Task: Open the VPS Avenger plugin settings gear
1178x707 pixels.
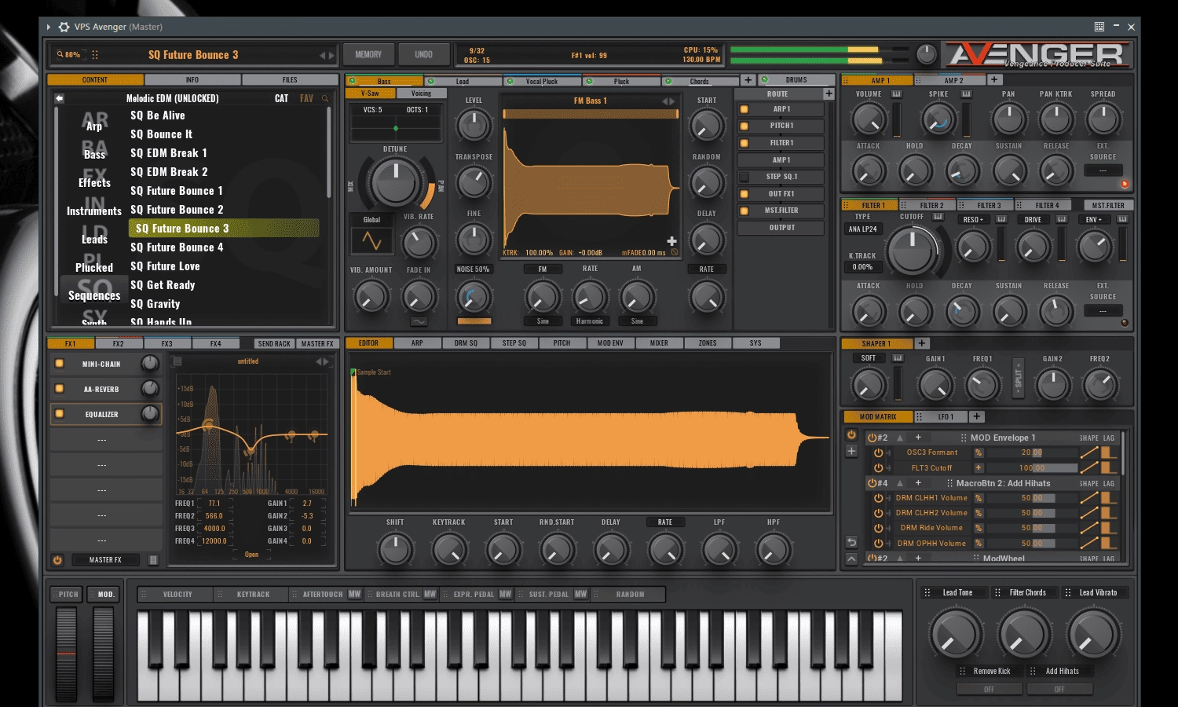Action: [x=64, y=27]
